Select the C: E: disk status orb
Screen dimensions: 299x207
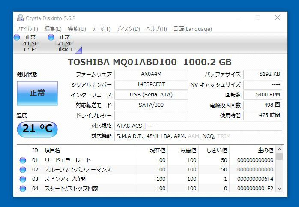coord(17,38)
